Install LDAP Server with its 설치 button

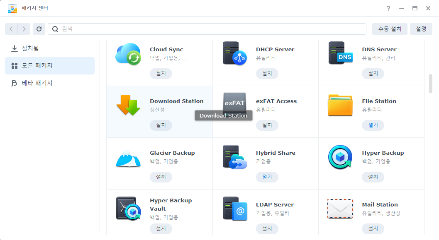coord(267,228)
